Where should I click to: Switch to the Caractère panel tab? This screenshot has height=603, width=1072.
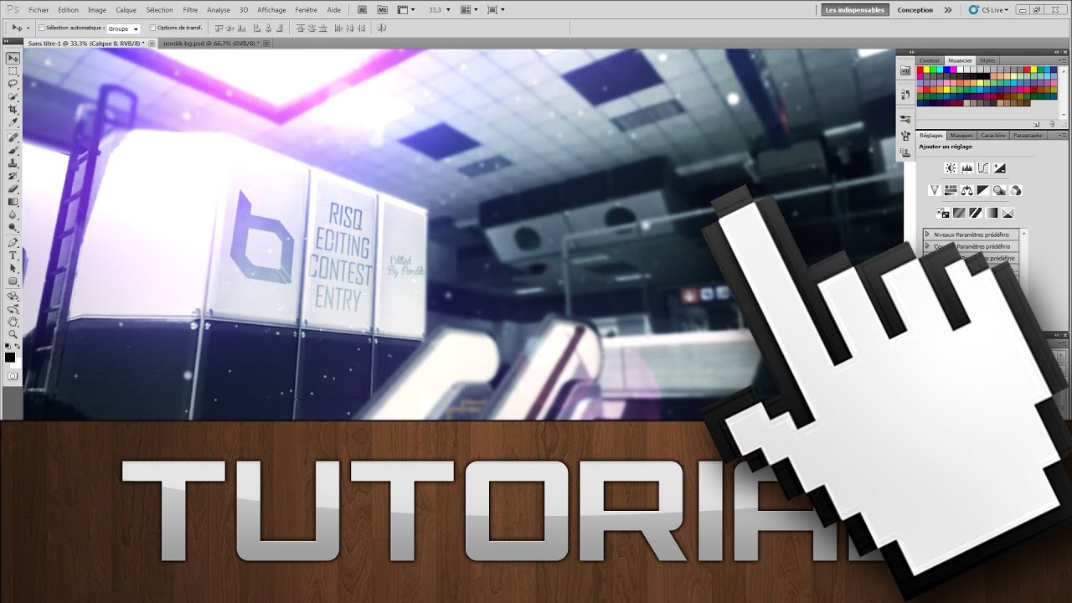click(x=993, y=136)
